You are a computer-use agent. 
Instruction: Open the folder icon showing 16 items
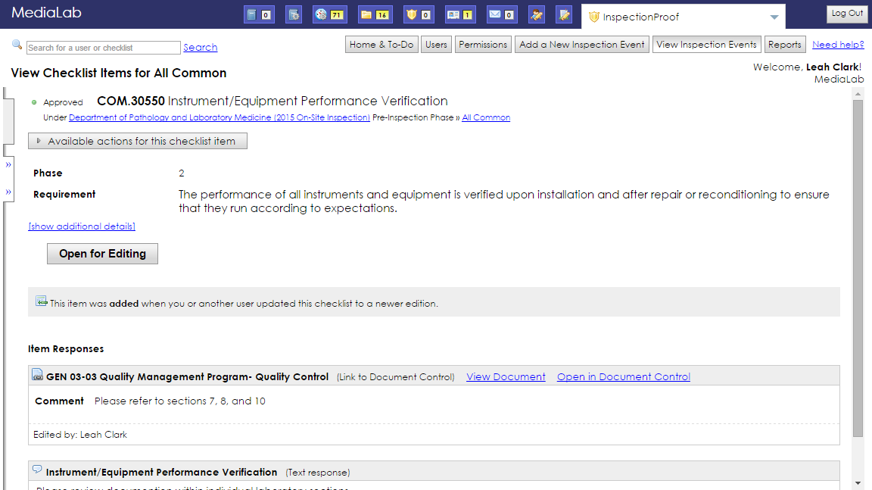click(375, 14)
